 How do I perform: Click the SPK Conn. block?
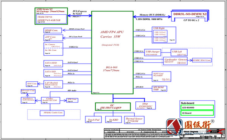pos(72,100)
